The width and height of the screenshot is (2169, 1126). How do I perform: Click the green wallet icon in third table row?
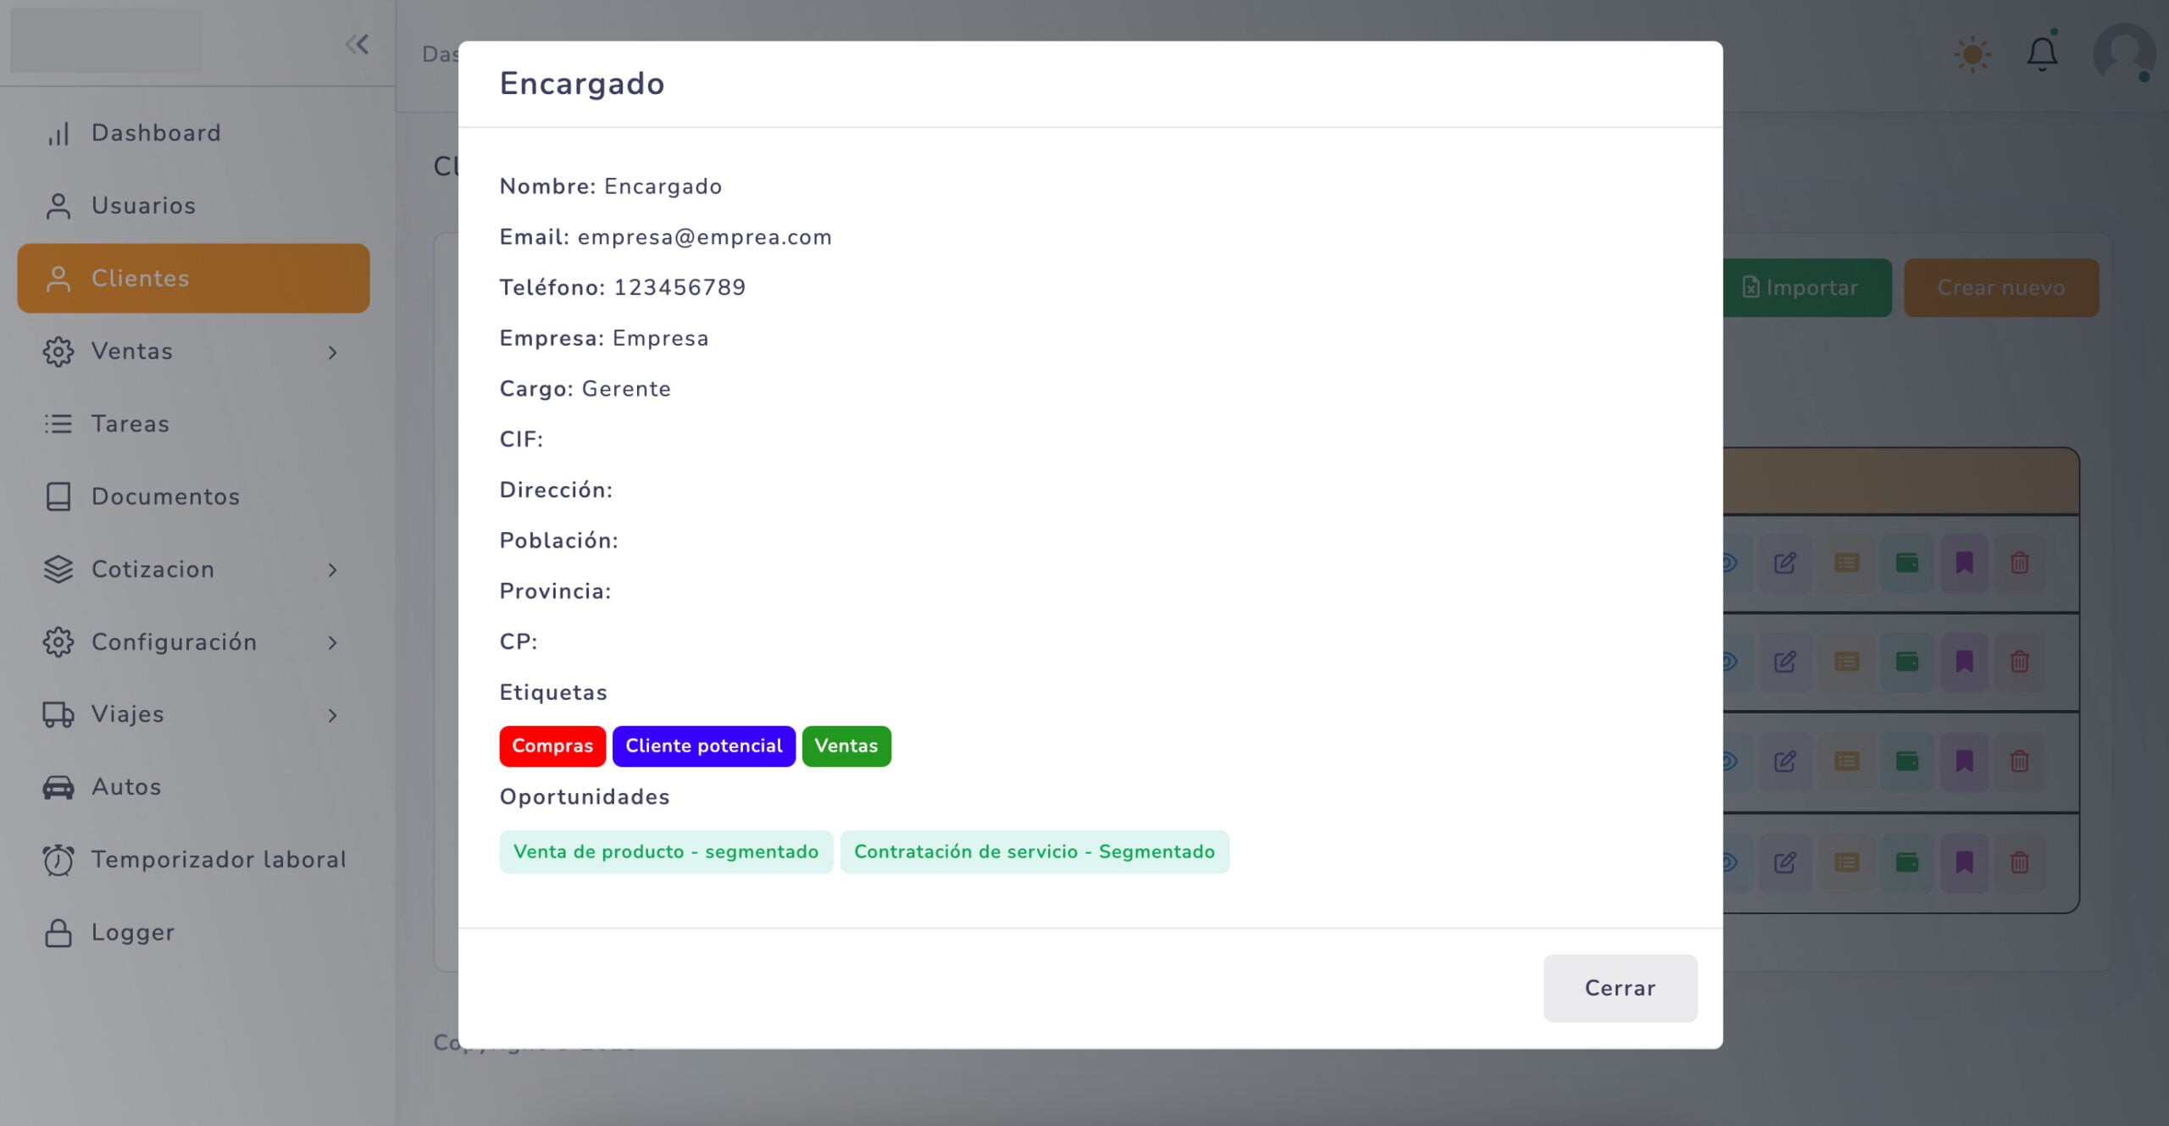[1907, 763]
